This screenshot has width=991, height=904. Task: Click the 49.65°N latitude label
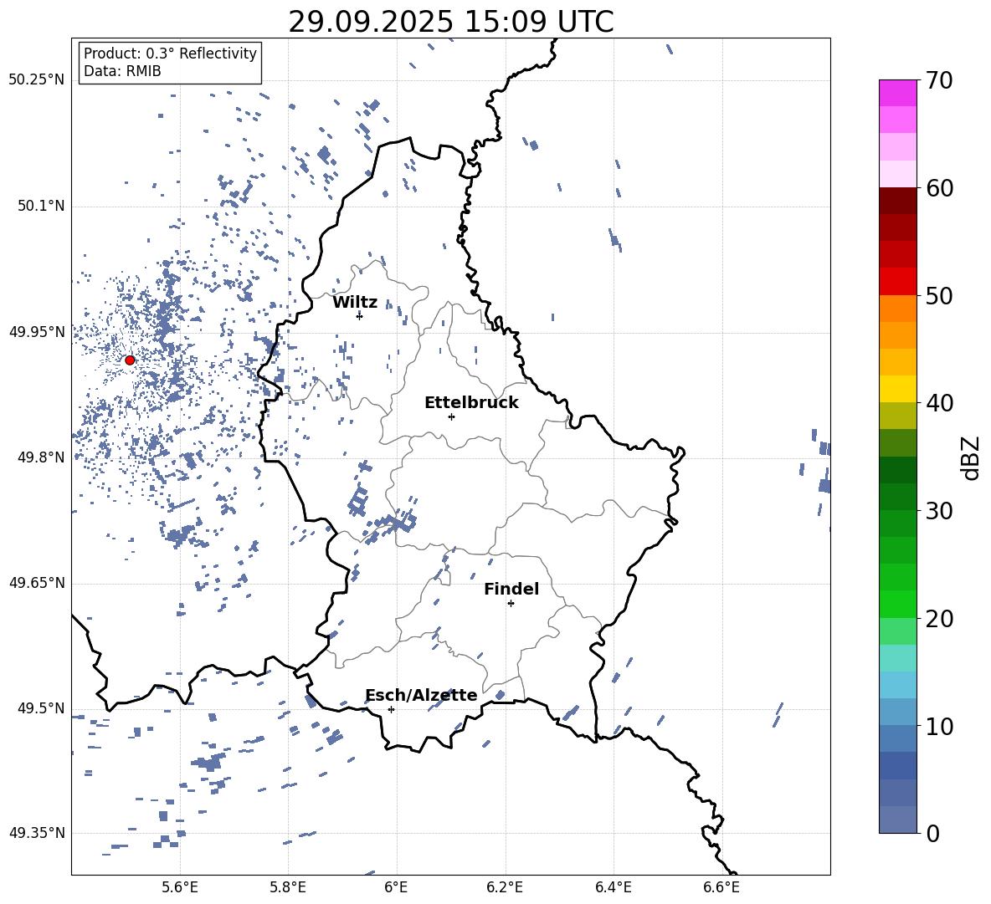[x=37, y=583]
